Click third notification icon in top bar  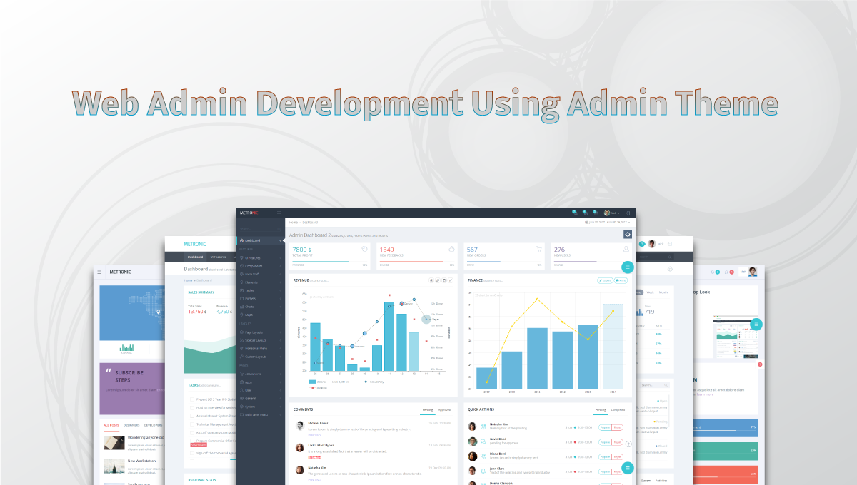coord(596,213)
